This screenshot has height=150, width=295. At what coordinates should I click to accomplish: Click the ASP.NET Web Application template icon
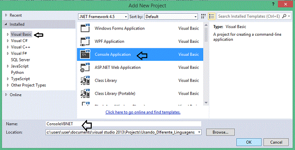click(85, 68)
